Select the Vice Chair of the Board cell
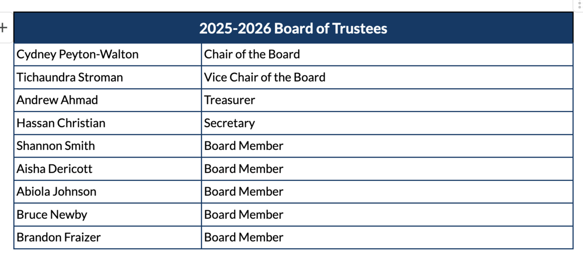 click(387, 77)
